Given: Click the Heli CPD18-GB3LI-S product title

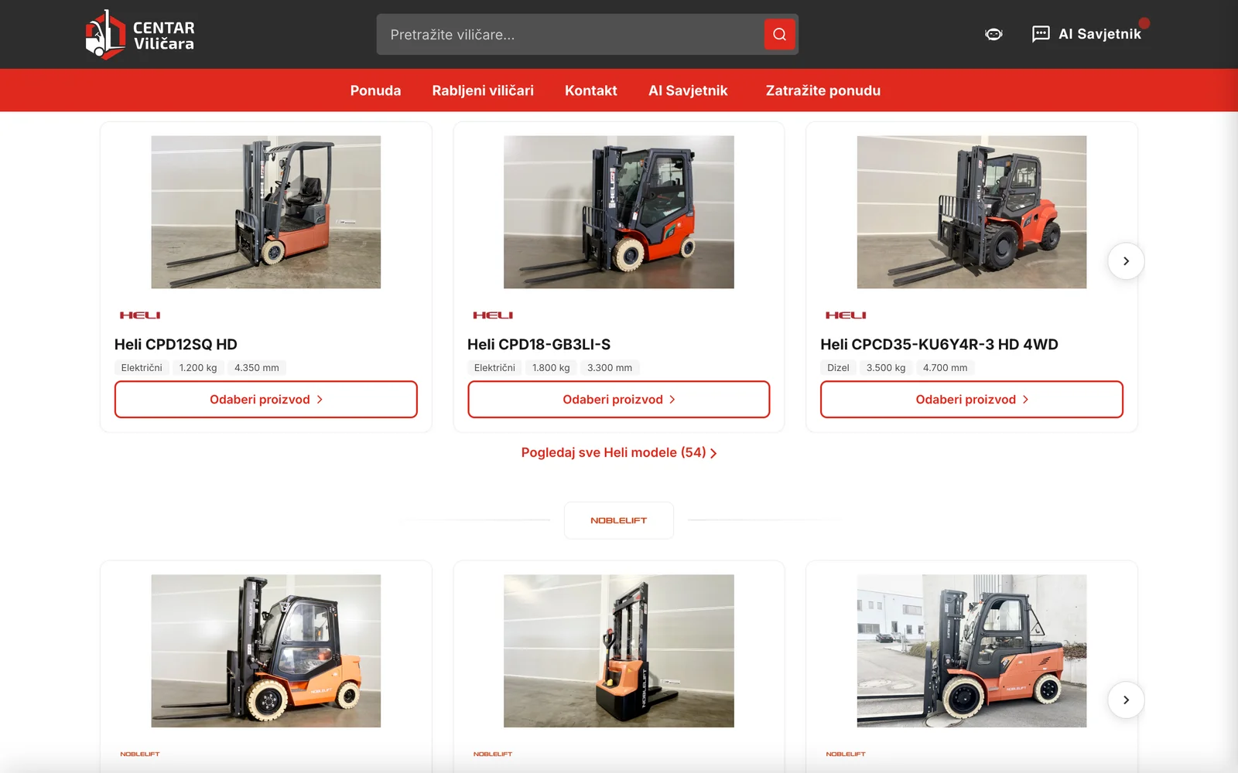Looking at the screenshot, I should pos(539,345).
